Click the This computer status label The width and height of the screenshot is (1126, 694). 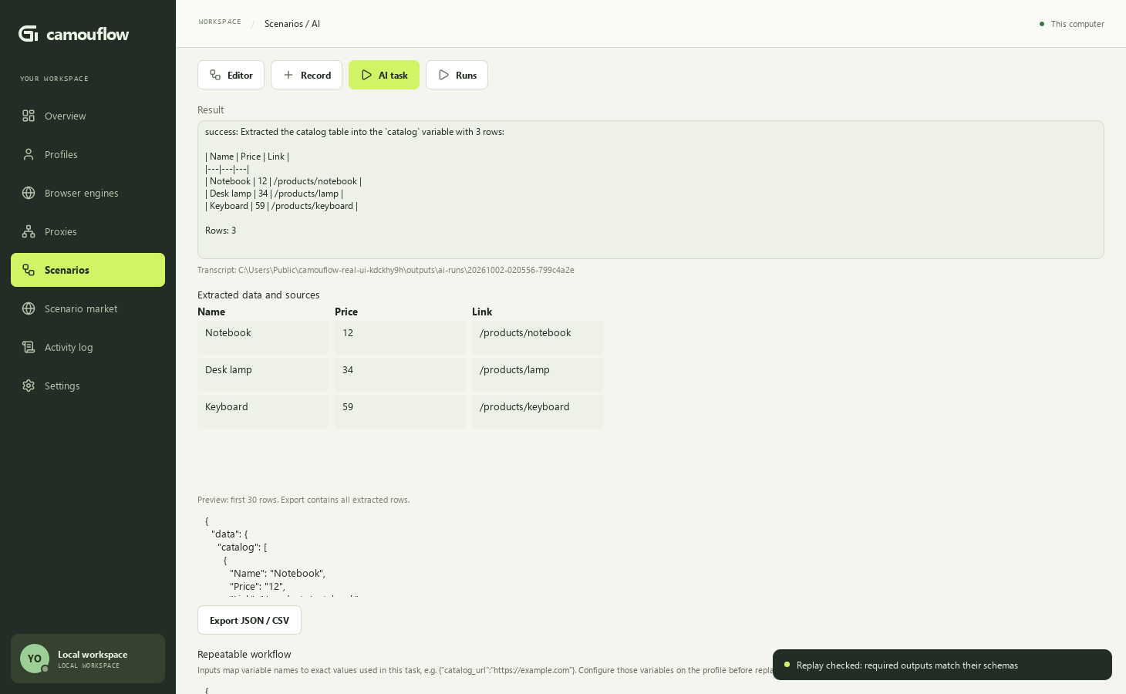tap(1077, 24)
